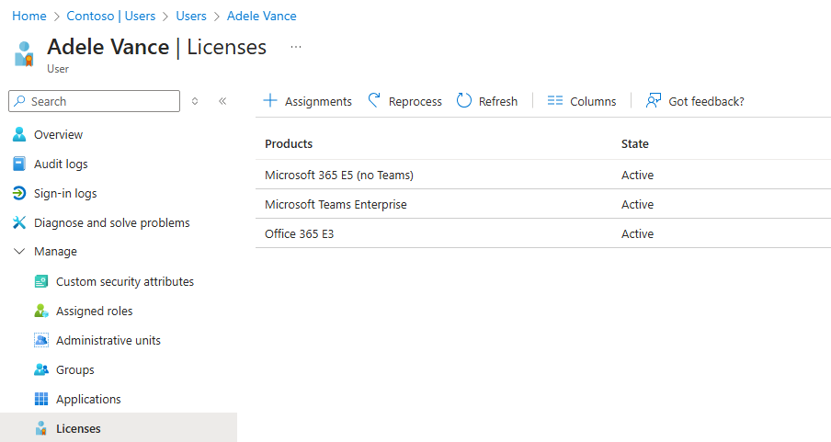The image size is (831, 442).
Task: Open Users breadcrumb link
Action: click(x=191, y=16)
